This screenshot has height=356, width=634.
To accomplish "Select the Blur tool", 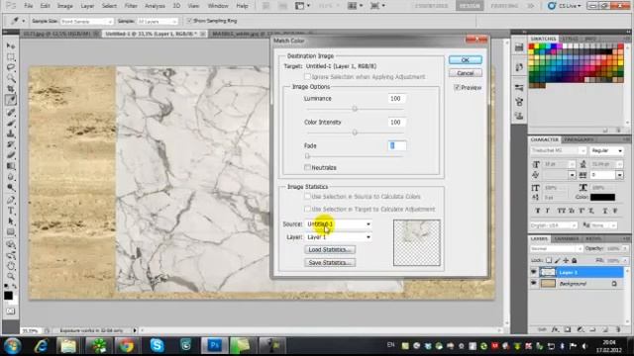I will click(x=11, y=177).
